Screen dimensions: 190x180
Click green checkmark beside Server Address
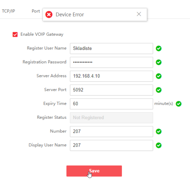coord(159,76)
